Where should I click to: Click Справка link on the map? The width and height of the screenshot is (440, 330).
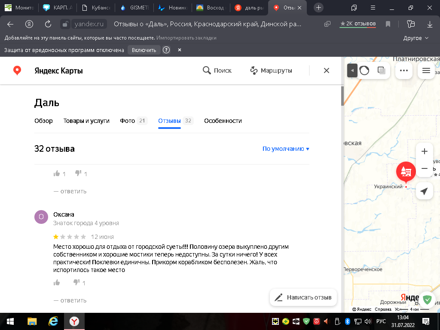coord(383,309)
